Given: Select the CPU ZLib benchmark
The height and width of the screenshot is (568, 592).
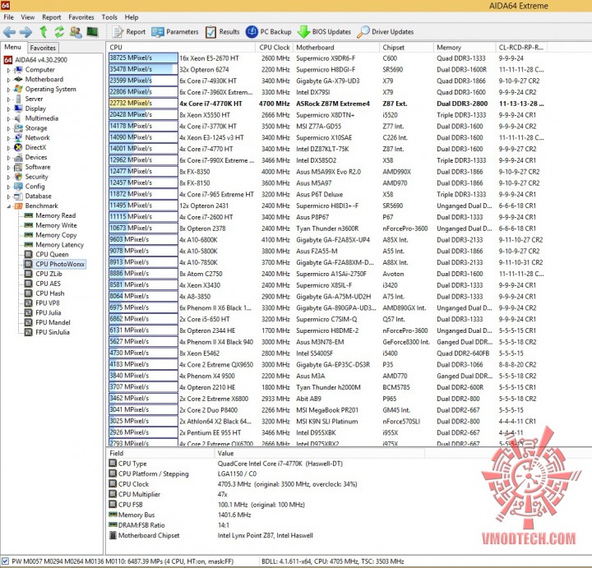Looking at the screenshot, I should point(49,274).
